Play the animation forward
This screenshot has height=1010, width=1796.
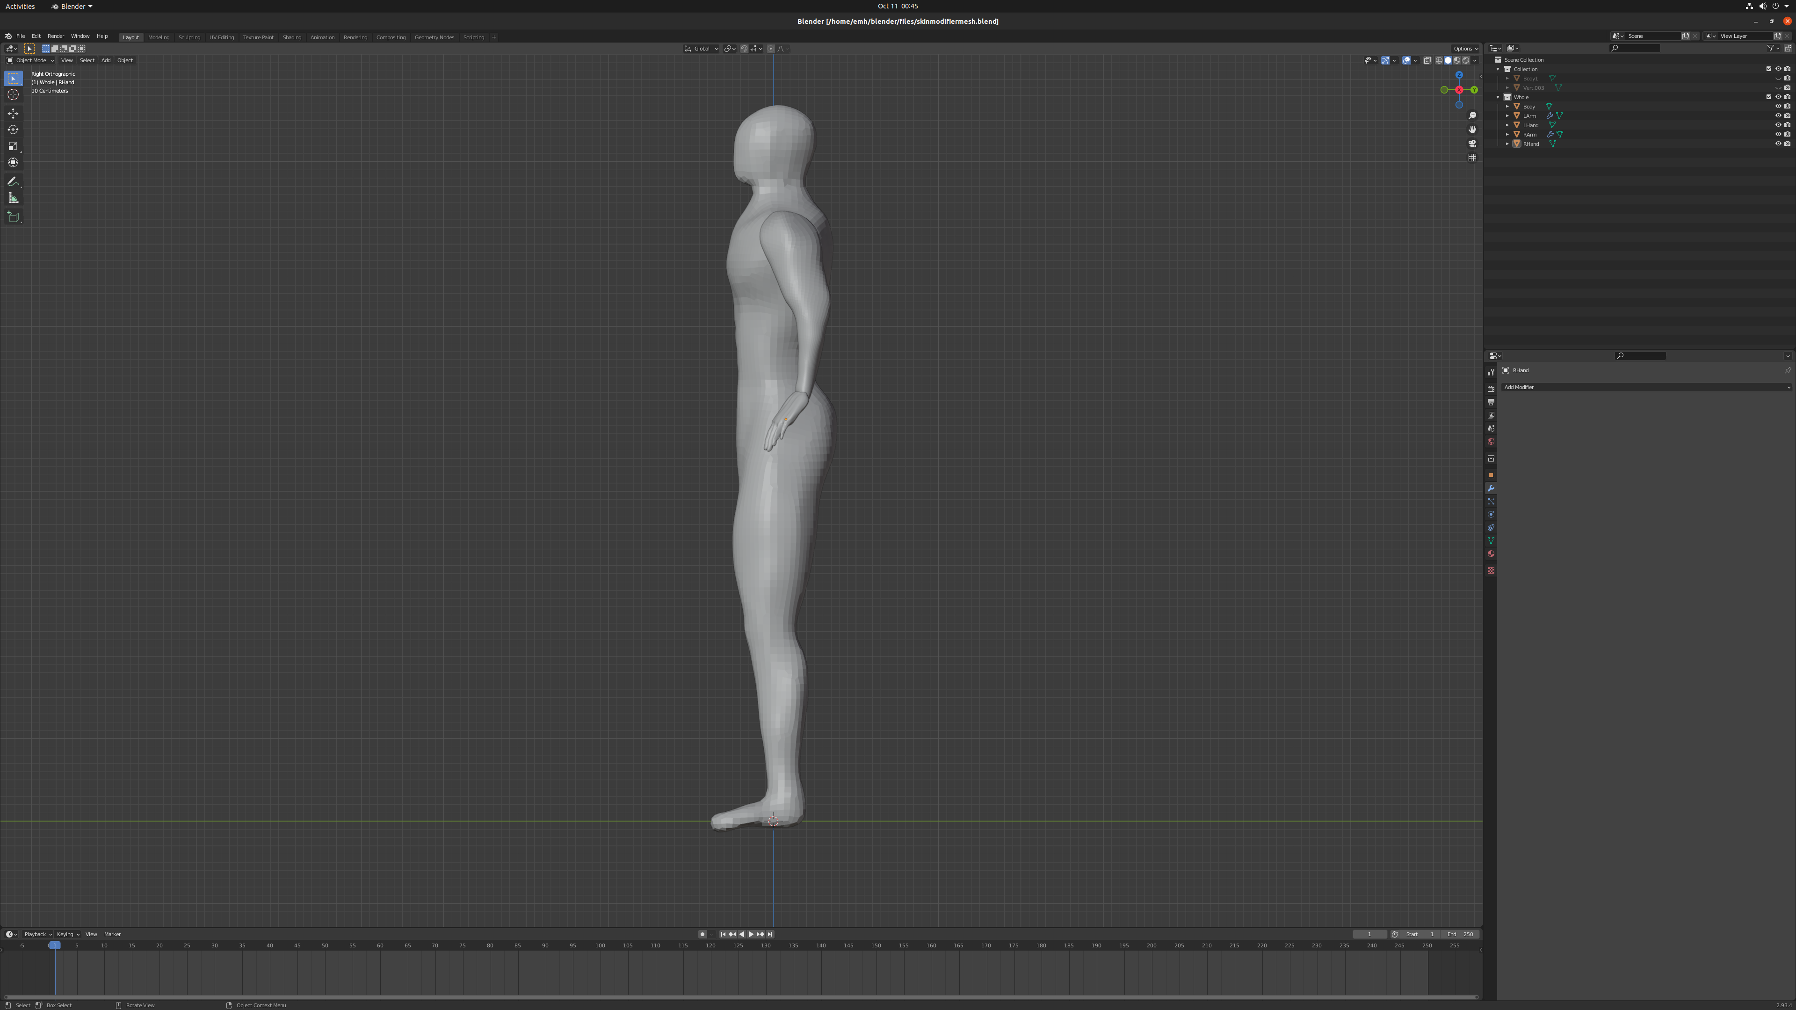tap(751, 934)
